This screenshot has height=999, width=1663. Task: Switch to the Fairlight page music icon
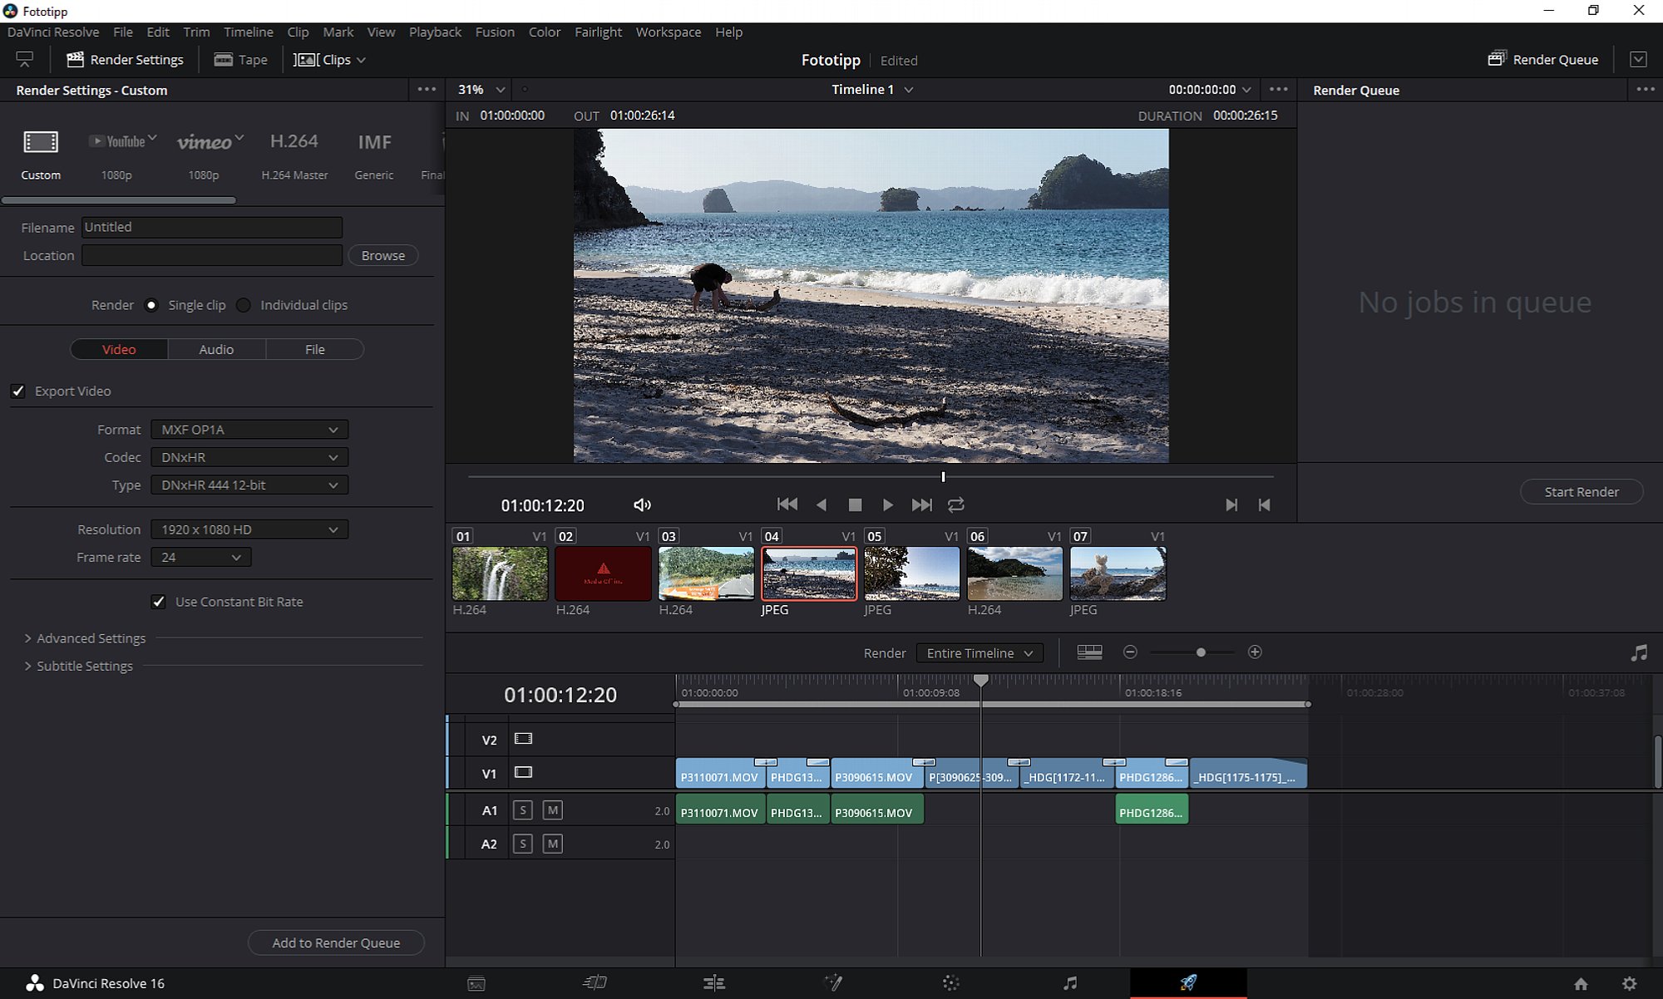coord(1070,983)
